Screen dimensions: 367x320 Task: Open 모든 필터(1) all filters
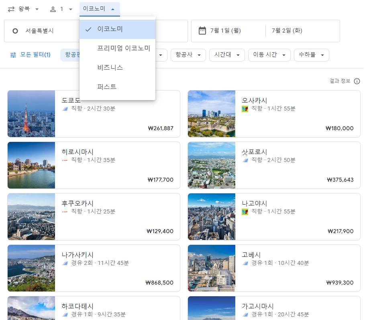(31, 55)
